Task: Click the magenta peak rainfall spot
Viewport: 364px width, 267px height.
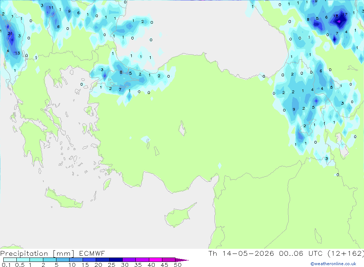Action: tap(339, 21)
